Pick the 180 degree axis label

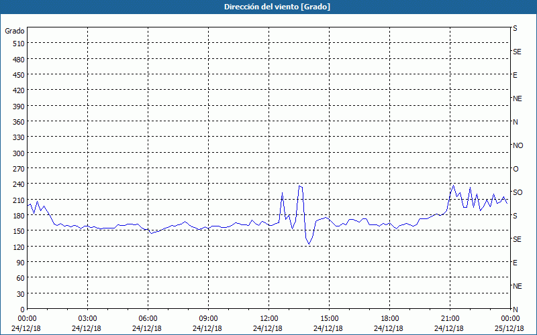point(19,216)
